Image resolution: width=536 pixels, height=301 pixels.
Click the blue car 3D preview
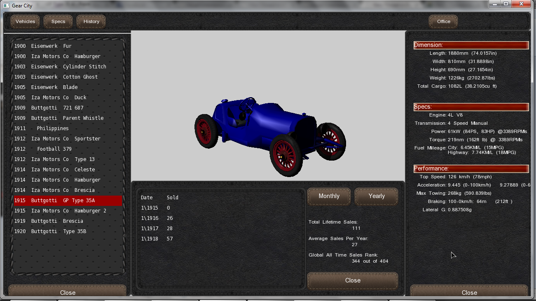pos(270,132)
